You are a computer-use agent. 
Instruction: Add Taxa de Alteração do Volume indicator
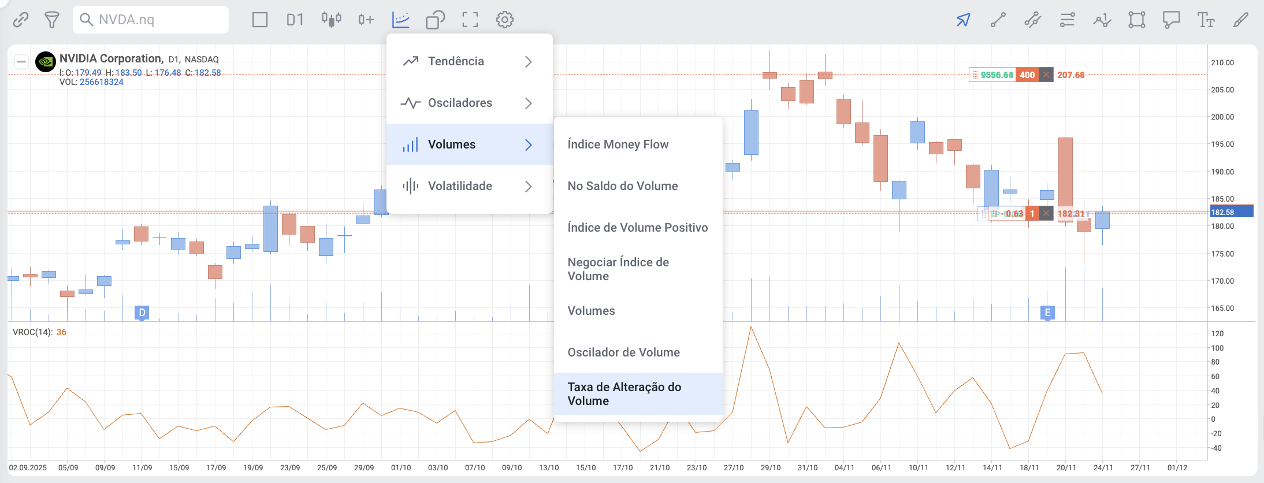tap(638, 394)
